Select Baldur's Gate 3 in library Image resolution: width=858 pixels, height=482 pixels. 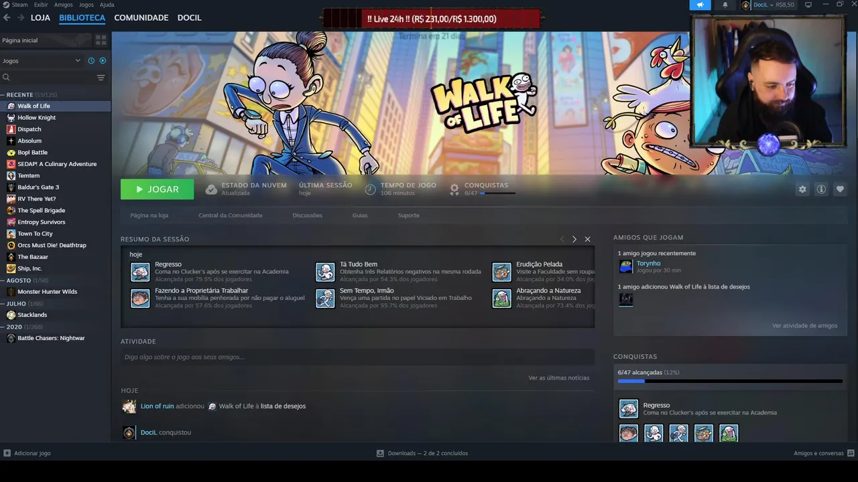55,187
